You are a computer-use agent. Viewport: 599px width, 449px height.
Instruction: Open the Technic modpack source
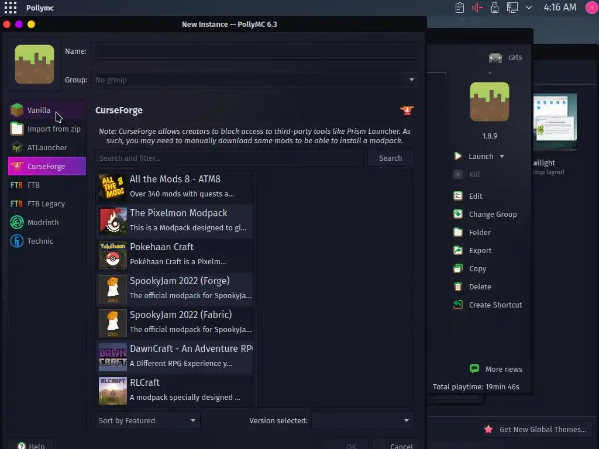(x=47, y=241)
